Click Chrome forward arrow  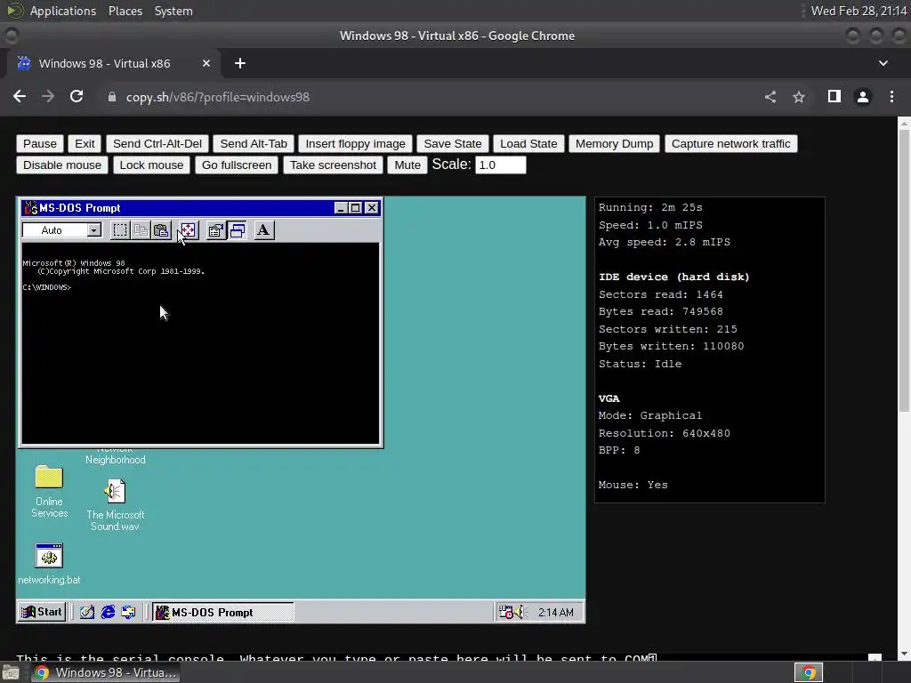(x=48, y=97)
